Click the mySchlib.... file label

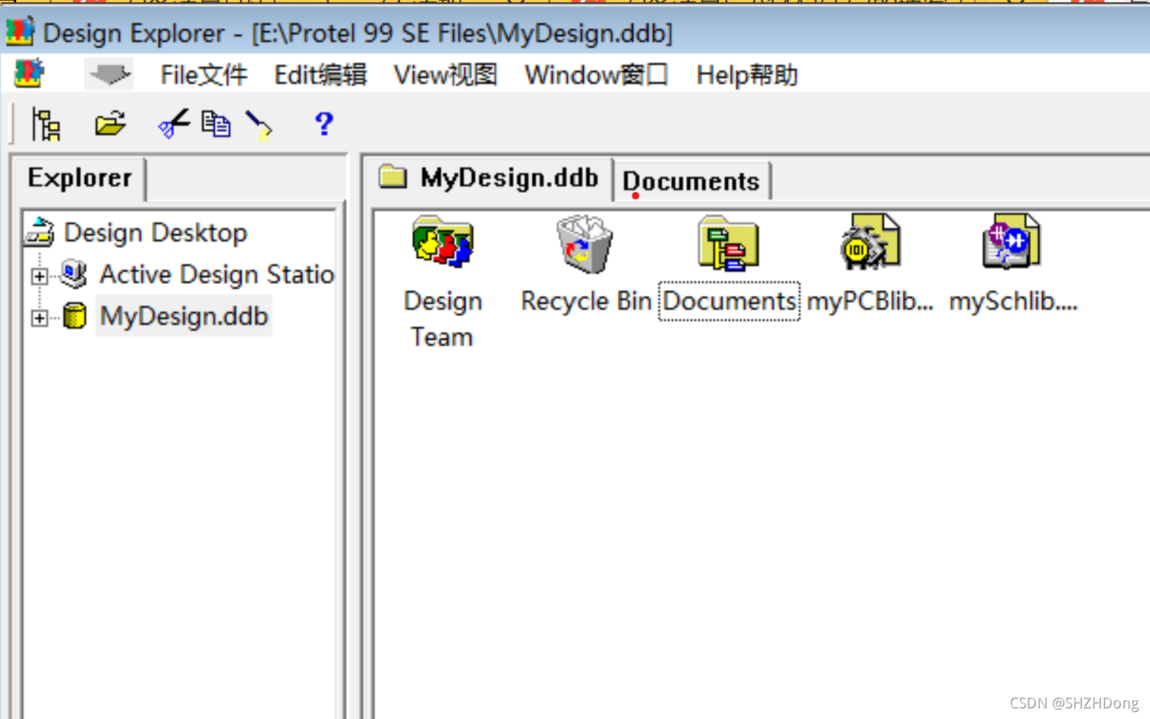(1013, 301)
